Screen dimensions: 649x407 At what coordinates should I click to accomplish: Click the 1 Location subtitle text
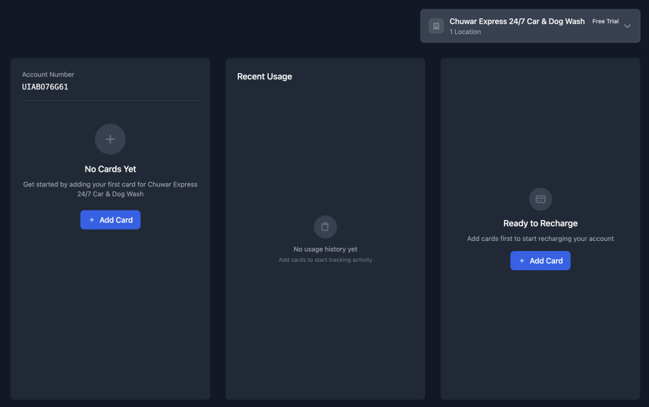(x=465, y=32)
